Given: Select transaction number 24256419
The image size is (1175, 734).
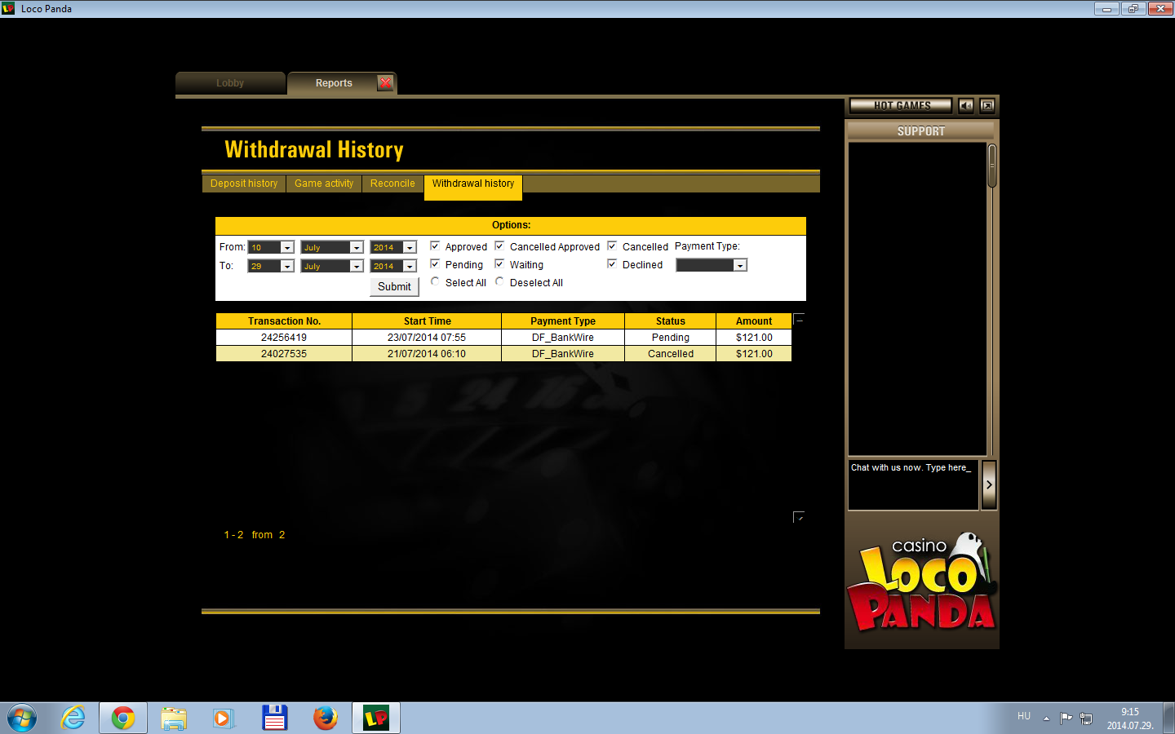Looking at the screenshot, I should coord(284,338).
